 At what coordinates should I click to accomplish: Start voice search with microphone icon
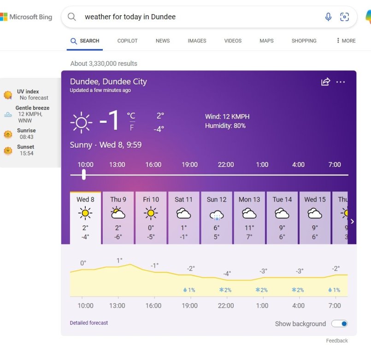[328, 17]
